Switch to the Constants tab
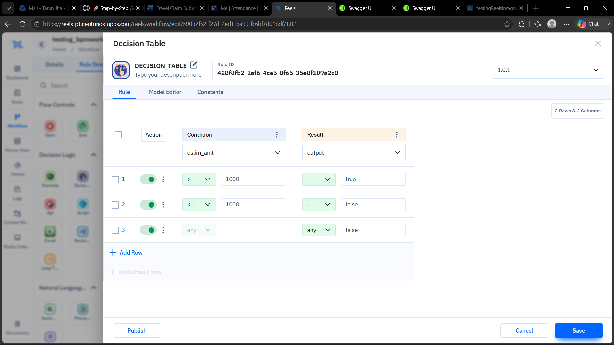Image resolution: width=614 pixels, height=345 pixels. tap(210, 92)
